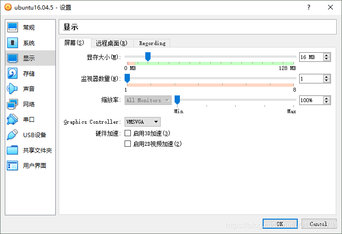This screenshot has width=342, height=234.
Task: Open the 网络 (Network) icon
Action: click(x=12, y=104)
